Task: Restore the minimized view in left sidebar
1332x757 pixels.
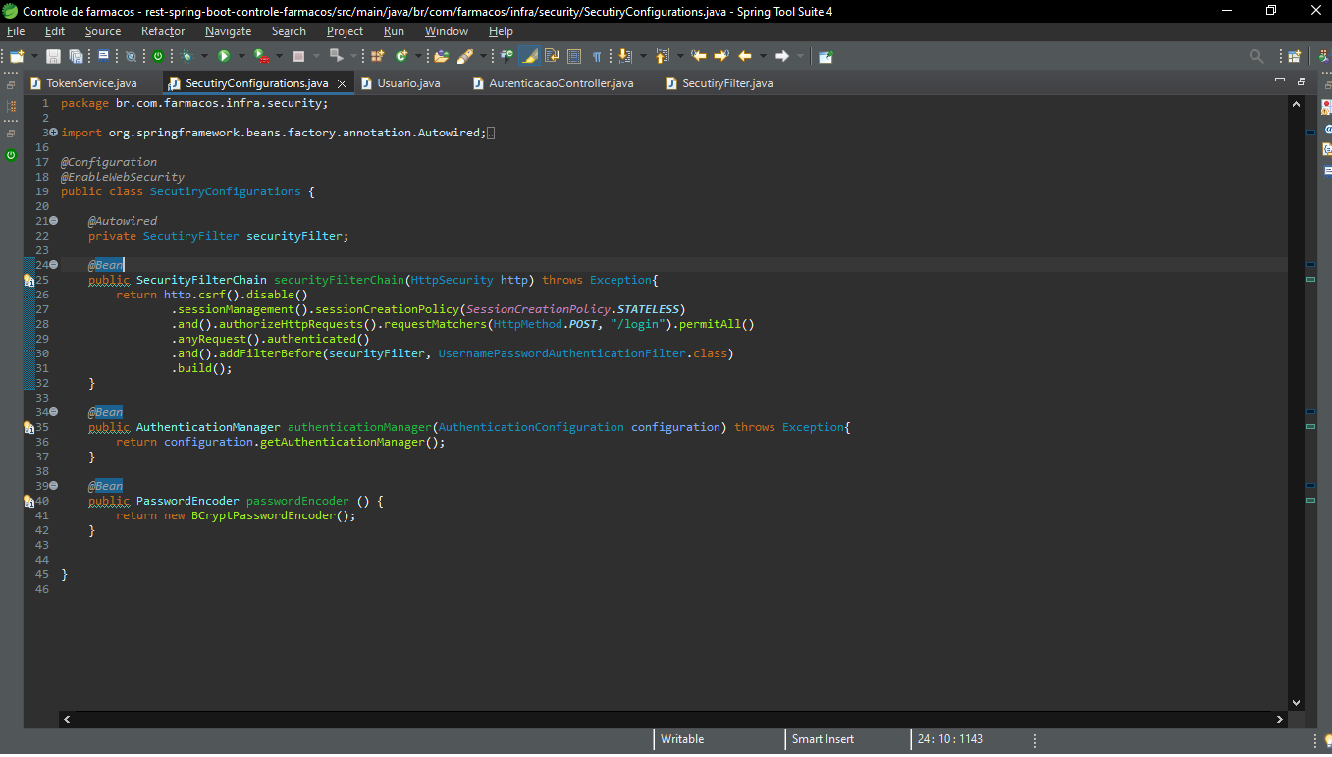Action: (11, 85)
